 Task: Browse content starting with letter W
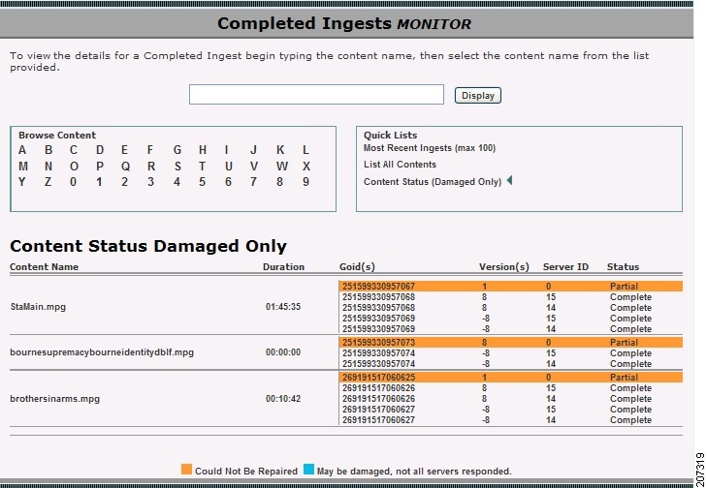point(282,167)
